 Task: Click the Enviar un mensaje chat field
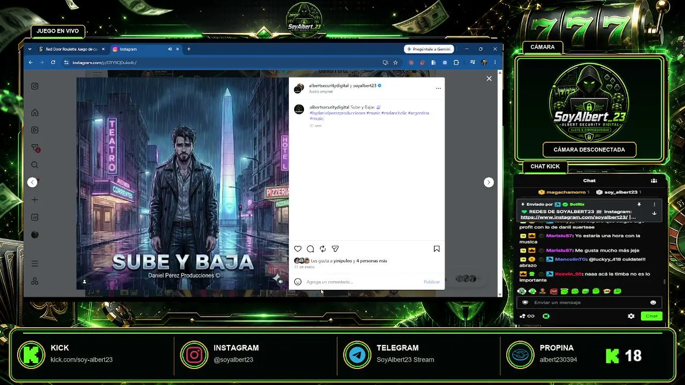pyautogui.click(x=589, y=303)
